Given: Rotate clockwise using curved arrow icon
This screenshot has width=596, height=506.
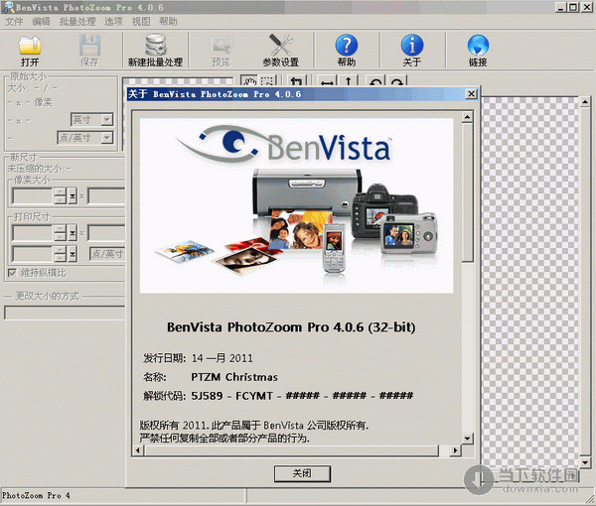Looking at the screenshot, I should (x=397, y=80).
